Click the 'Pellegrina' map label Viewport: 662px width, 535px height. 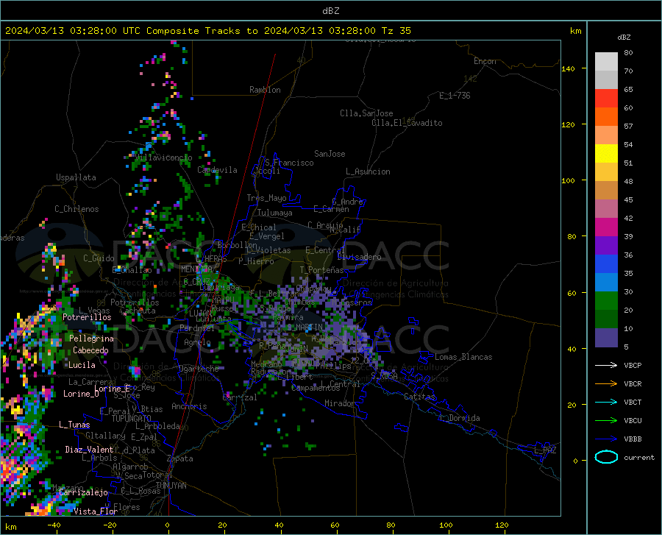coord(91,339)
